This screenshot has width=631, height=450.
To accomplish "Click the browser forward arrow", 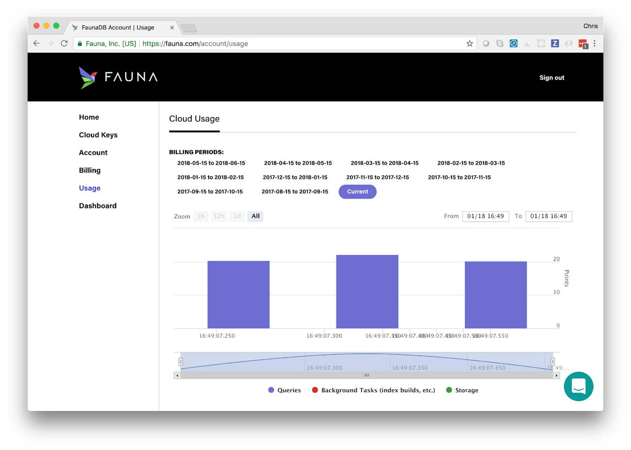I will tap(50, 44).
